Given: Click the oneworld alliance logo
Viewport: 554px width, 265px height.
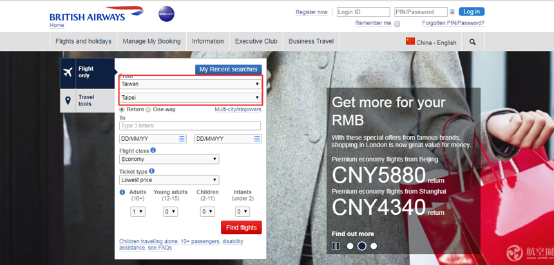Looking at the screenshot, I should tap(166, 14).
